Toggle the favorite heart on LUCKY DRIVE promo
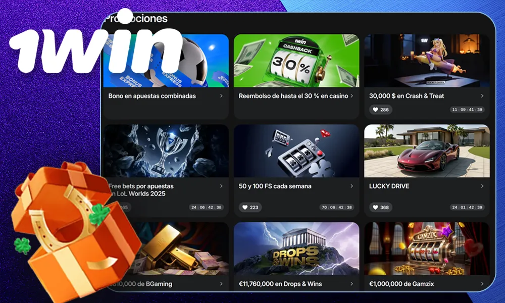 375,207
